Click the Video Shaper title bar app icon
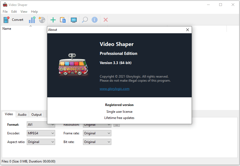The image size is (240, 166). pos(5,5)
